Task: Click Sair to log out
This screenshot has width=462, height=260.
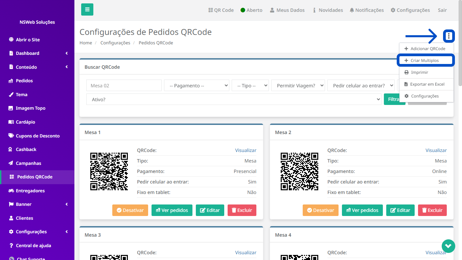Action: [442, 10]
